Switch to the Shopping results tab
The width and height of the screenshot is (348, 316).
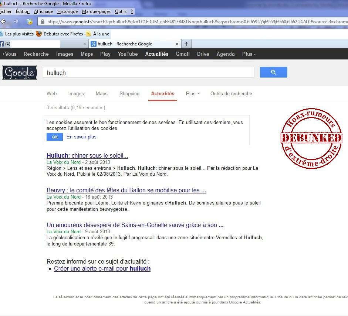[129, 93]
